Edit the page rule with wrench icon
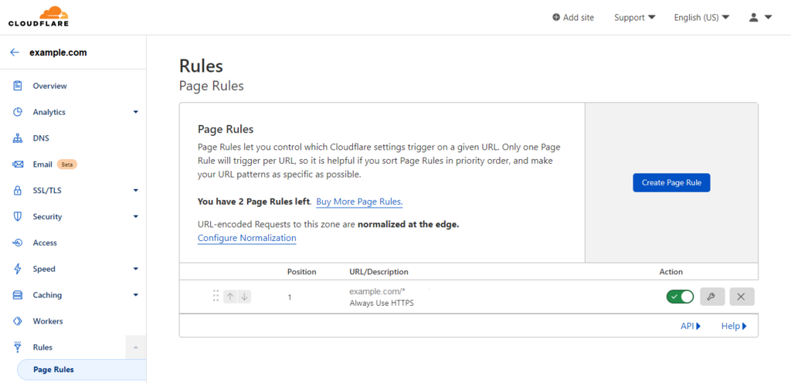Viewport: 791px width, 383px height. [x=712, y=297]
